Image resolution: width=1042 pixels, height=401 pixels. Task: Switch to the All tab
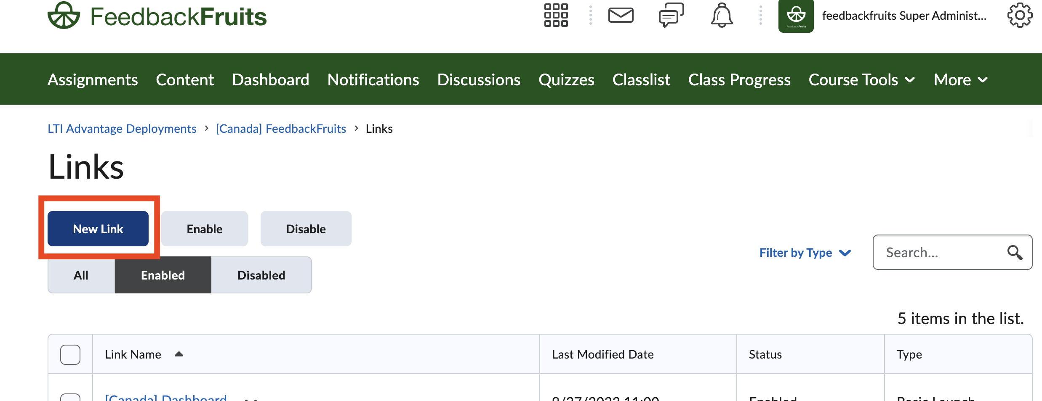[x=81, y=275]
